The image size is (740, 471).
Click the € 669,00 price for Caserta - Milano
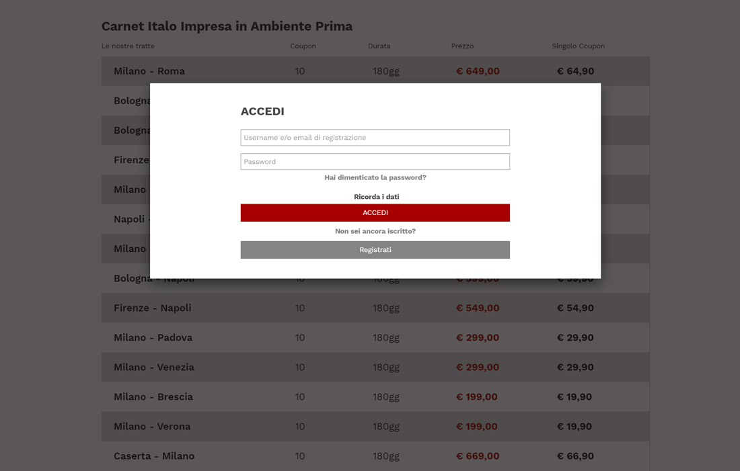point(478,456)
